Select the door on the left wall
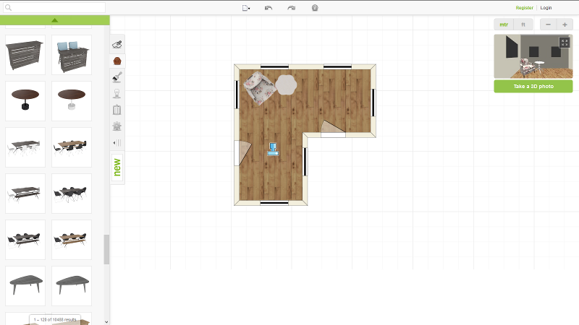The image size is (579, 325). point(243,153)
